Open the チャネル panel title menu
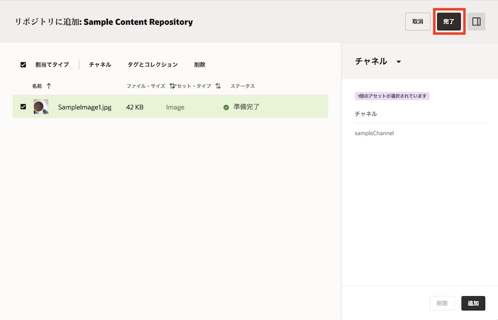Screen dimensions: 498x320 (x=371, y=61)
